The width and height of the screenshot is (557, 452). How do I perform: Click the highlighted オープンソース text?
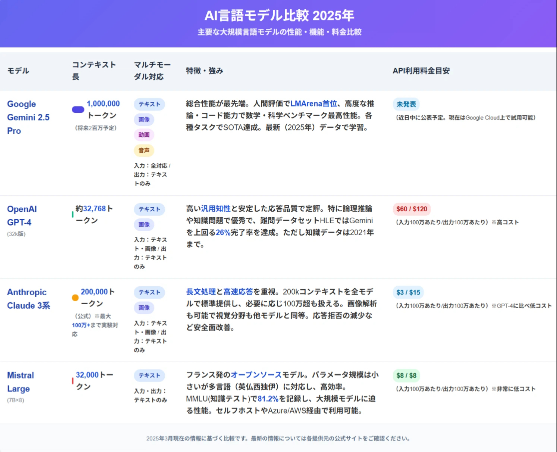pos(256,375)
